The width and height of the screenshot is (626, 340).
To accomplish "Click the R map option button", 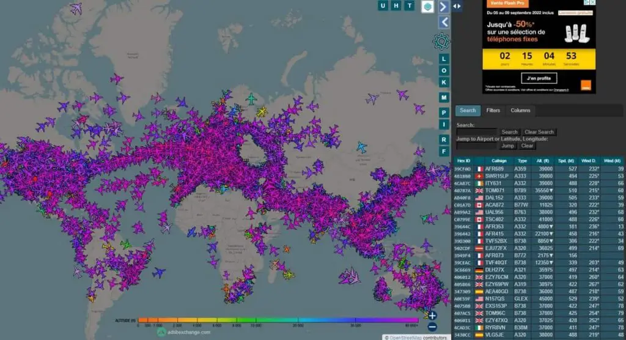I will coord(444,139).
